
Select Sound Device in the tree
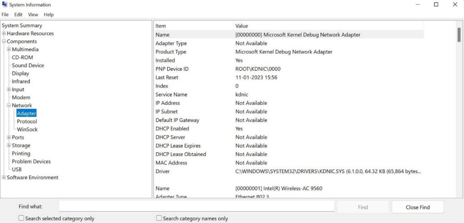(28, 65)
